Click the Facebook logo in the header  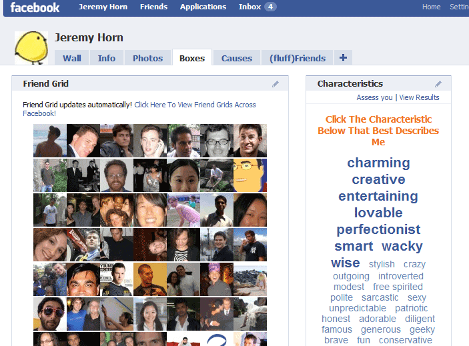pyautogui.click(x=35, y=7)
